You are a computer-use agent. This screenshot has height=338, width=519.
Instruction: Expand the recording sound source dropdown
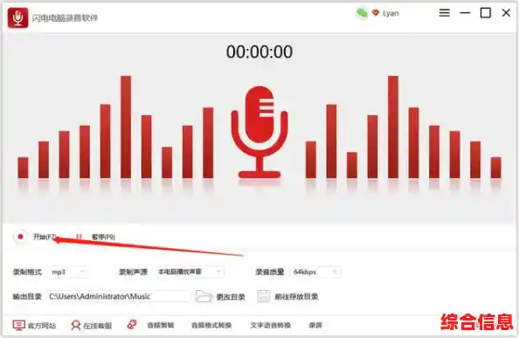tap(190, 272)
